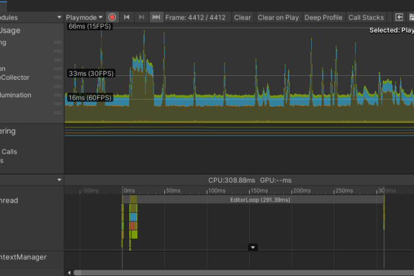Jump to the current last frame
414x276 pixels.
pos(156,18)
